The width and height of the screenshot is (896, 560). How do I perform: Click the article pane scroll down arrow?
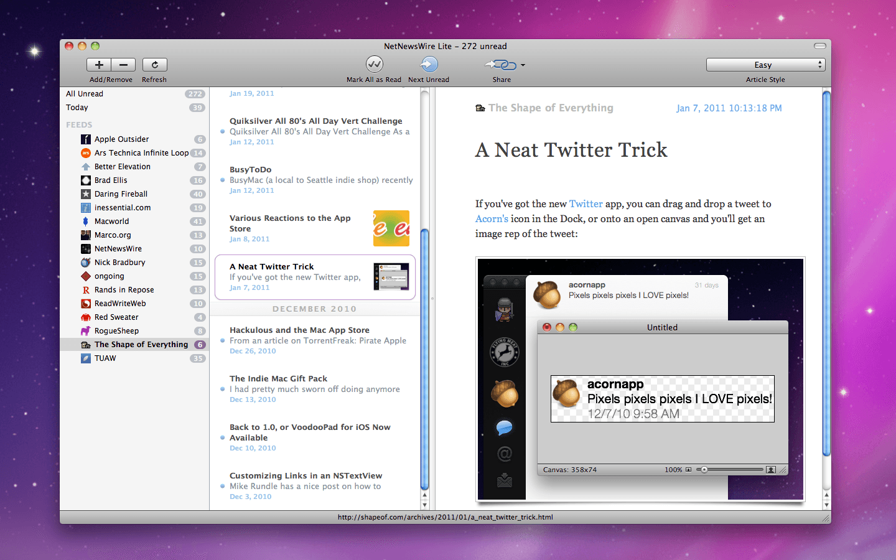(x=826, y=505)
